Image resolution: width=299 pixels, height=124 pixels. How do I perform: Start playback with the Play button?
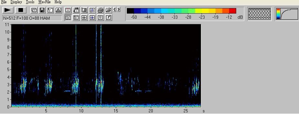pos(8,10)
